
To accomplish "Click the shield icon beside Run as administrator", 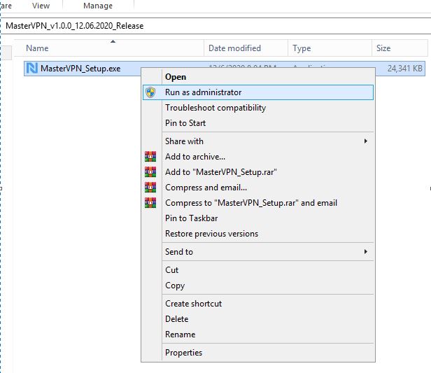I will pos(150,92).
